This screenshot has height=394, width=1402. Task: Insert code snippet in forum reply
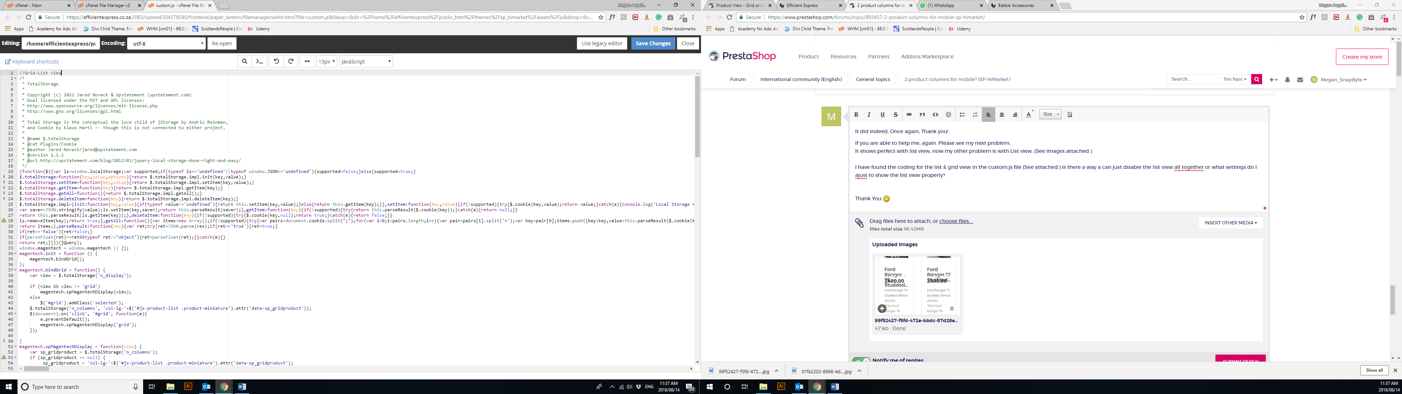(x=935, y=115)
